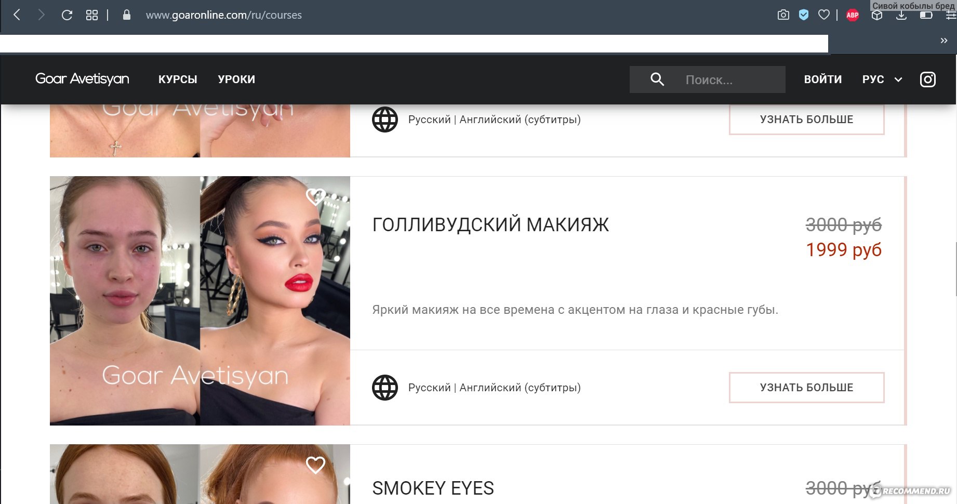
Task: Favorite the Голливудский макияж course heart
Action: coord(315,196)
